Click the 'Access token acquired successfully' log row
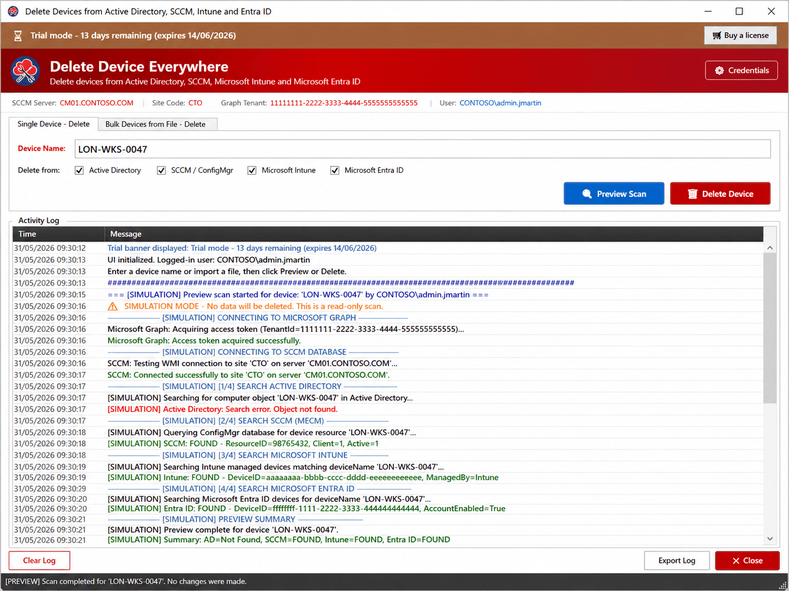This screenshot has width=789, height=591. click(x=388, y=341)
